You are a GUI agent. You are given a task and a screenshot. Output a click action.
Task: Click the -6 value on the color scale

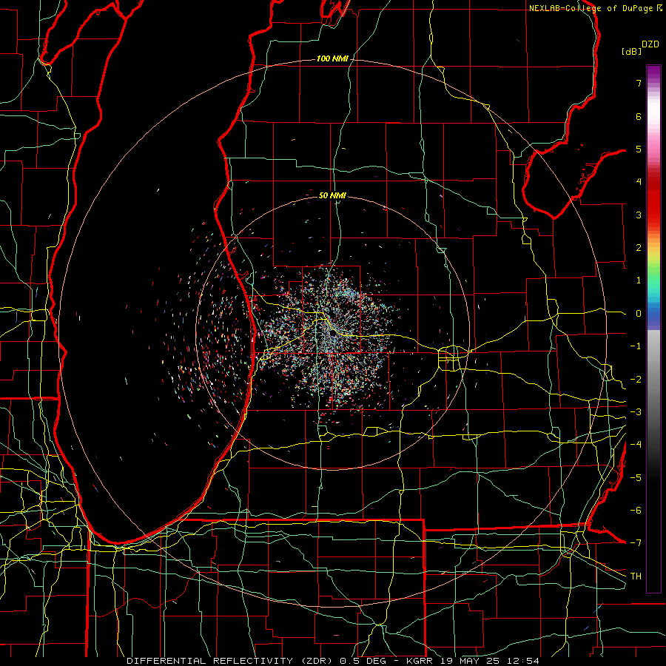(636, 511)
